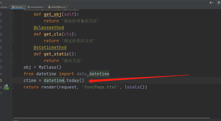
Task: Close the urls.py tab
Action: [x=9, y=7]
